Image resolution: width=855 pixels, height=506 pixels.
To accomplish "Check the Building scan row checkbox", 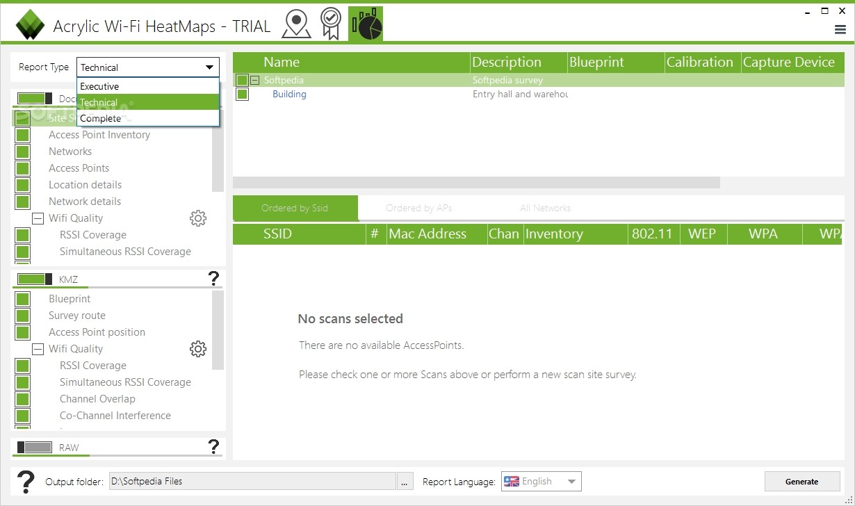I will 242,94.
